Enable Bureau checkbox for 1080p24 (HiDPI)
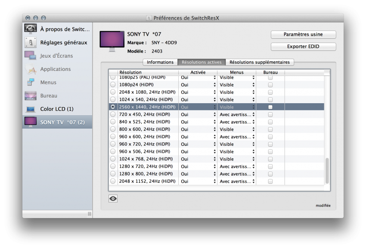 pos(270,85)
